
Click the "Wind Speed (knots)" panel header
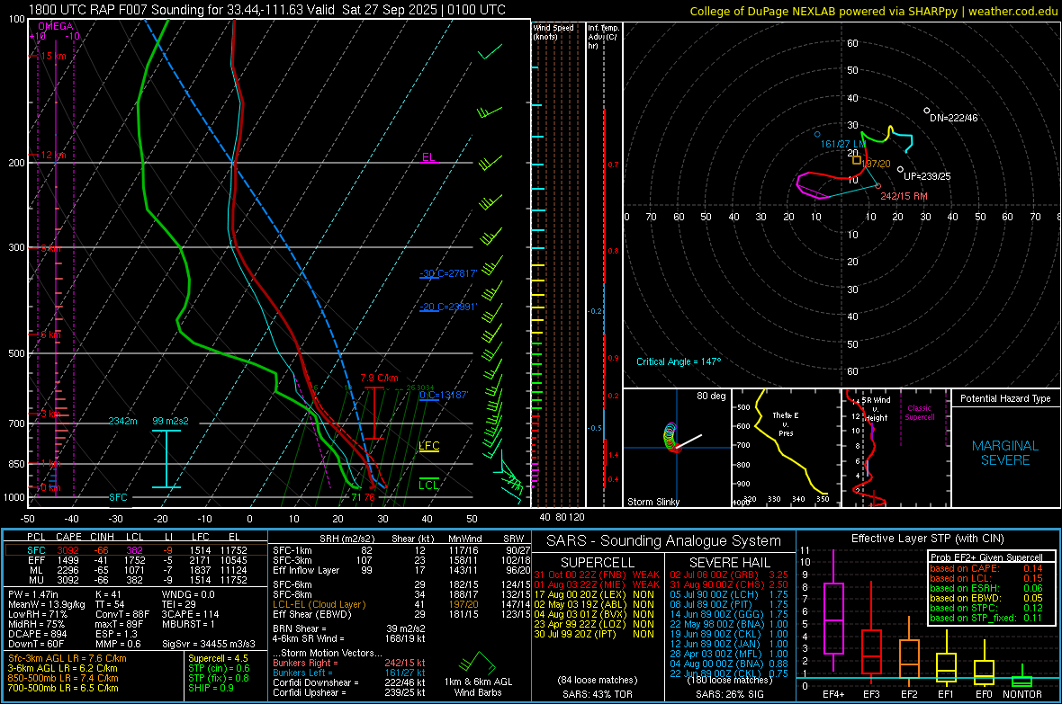point(553,31)
